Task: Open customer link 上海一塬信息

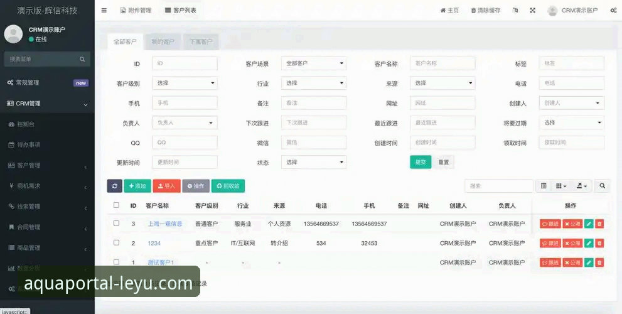Action: pyautogui.click(x=165, y=224)
